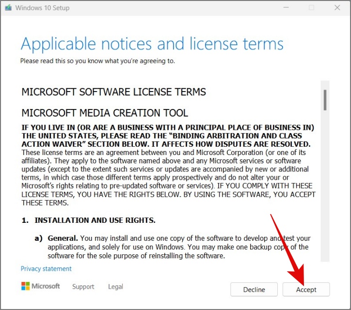Open the Legal link
This screenshot has height=310, width=351.
tap(115, 287)
